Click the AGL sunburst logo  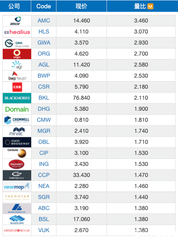pos(17,65)
